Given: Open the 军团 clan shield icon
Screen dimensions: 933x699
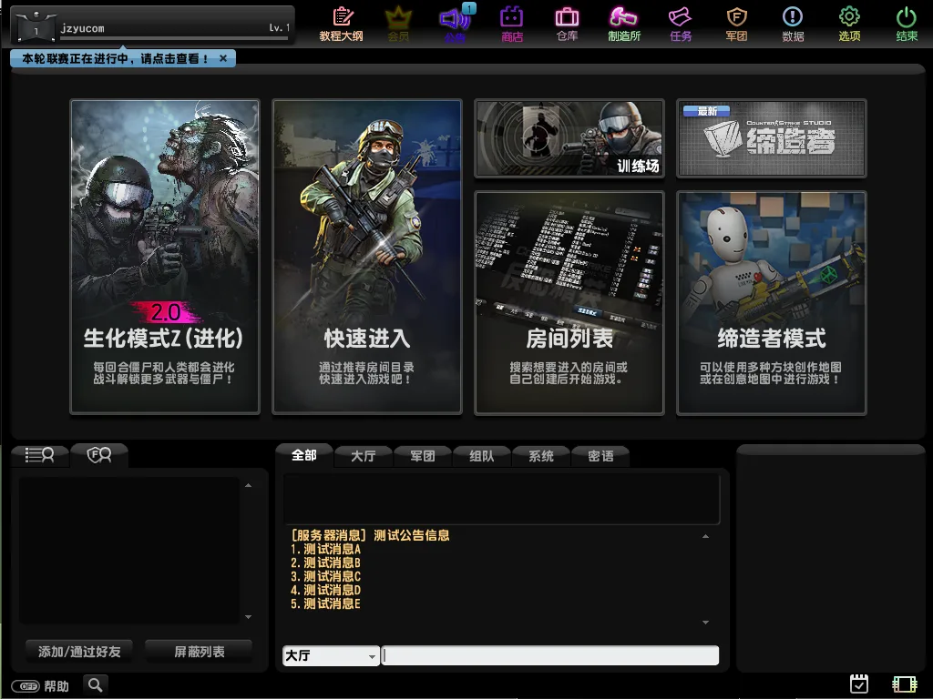Looking at the screenshot, I should [x=736, y=24].
